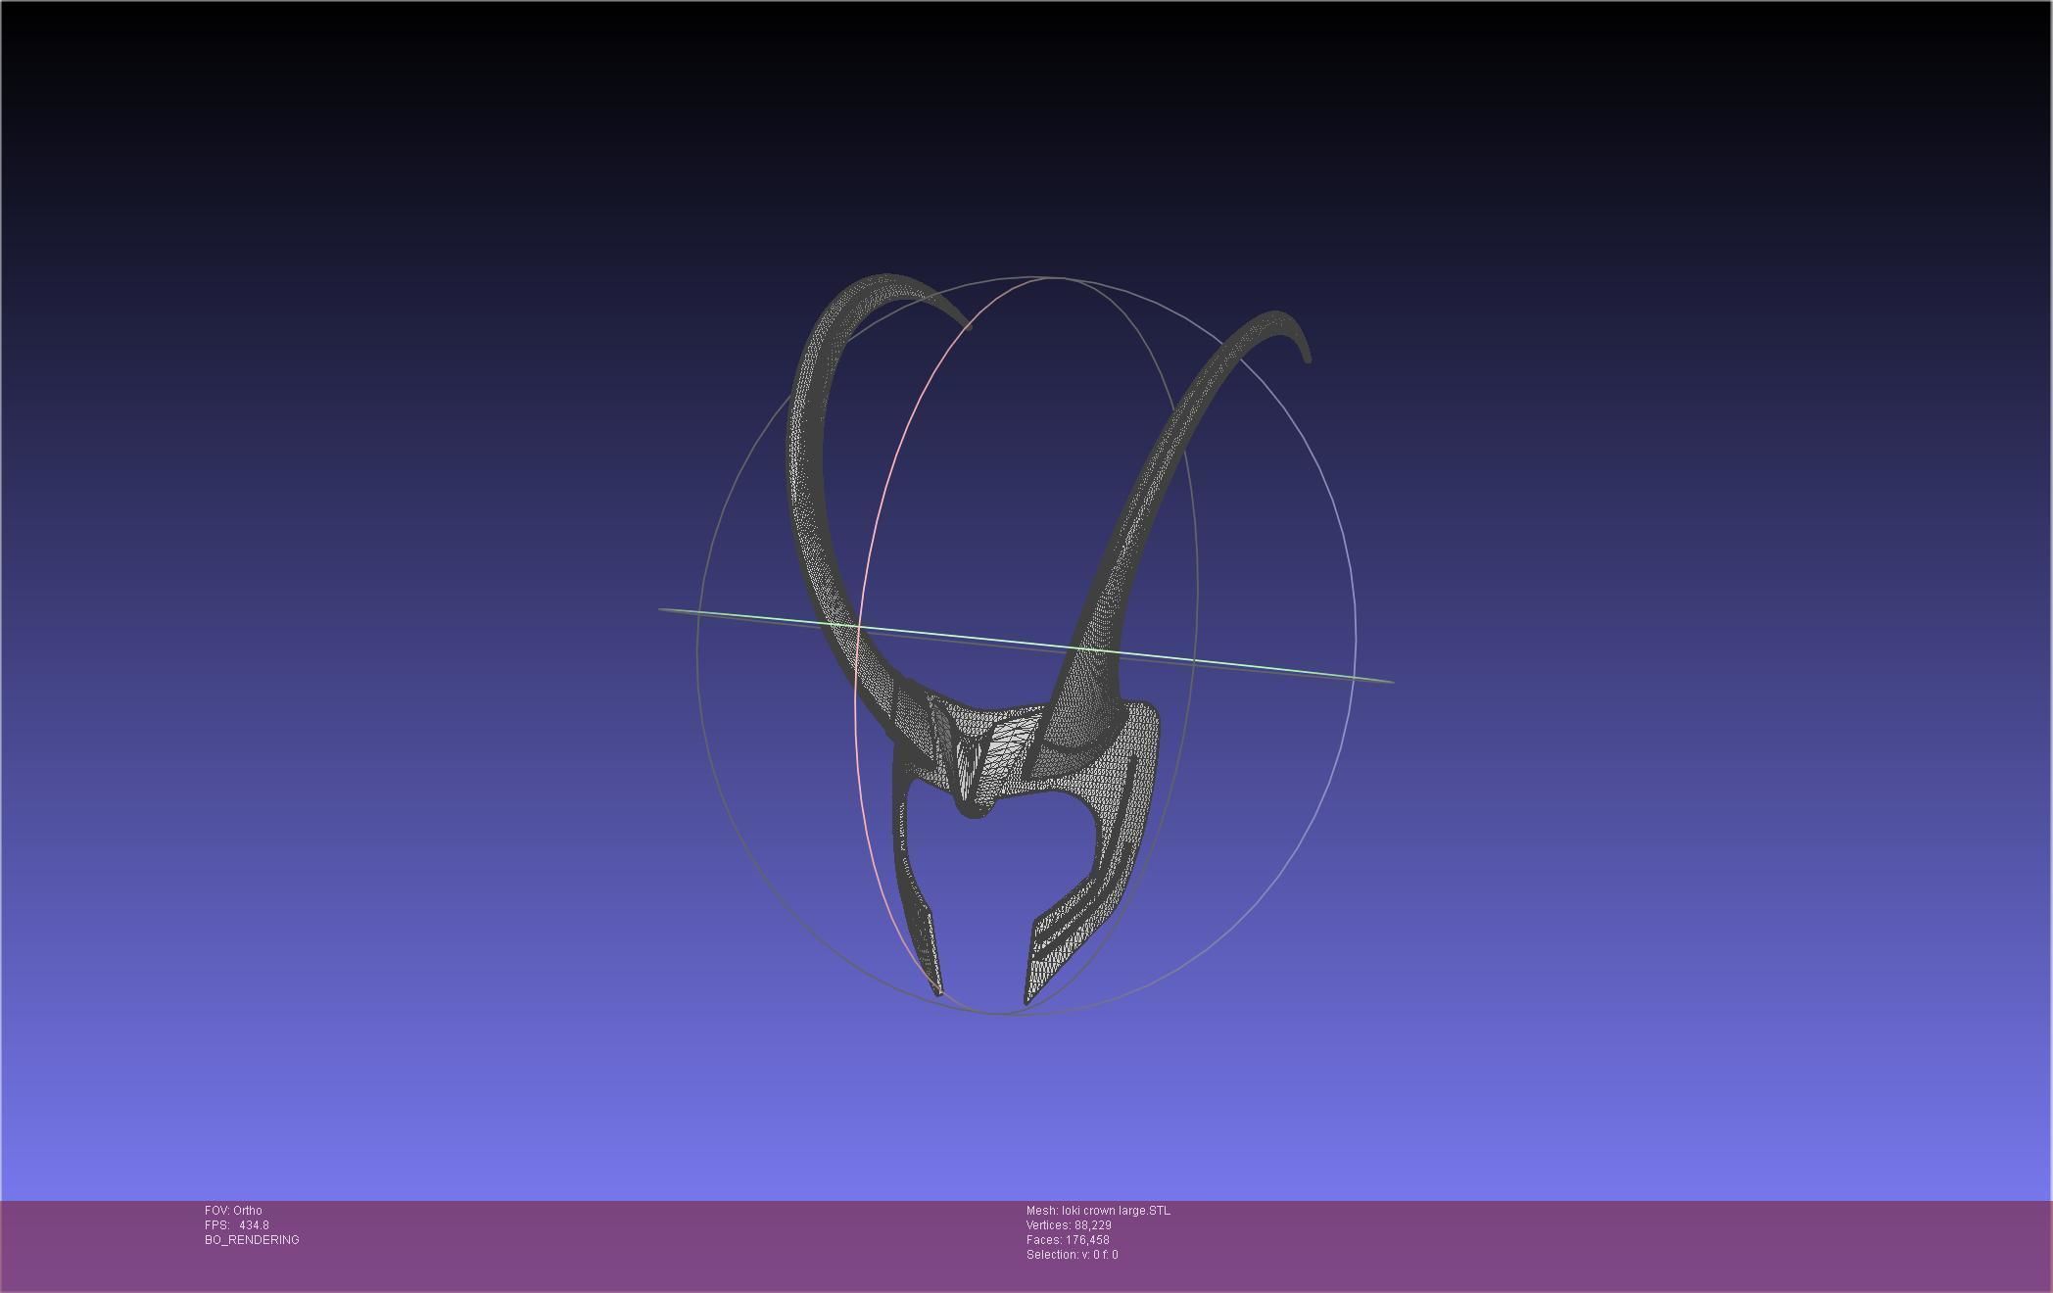Click the 'Mesh: loki crown large.STL' label
Image resolution: width=2053 pixels, height=1293 pixels.
(x=1098, y=1211)
